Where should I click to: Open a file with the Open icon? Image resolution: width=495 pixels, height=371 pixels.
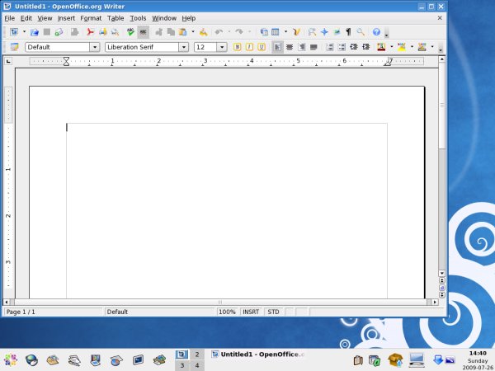click(35, 32)
